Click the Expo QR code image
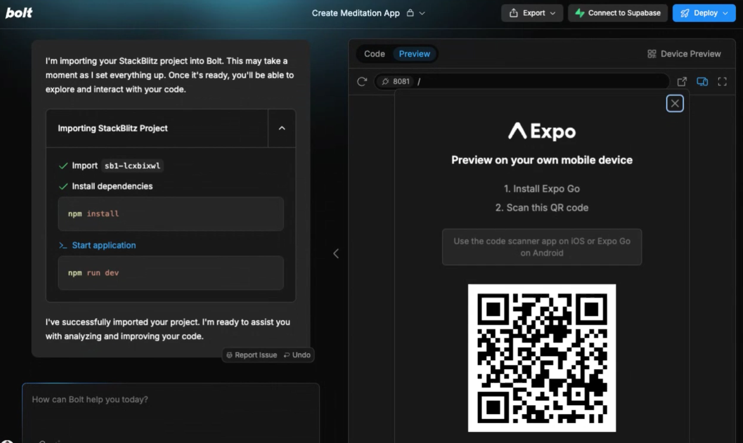This screenshot has width=743, height=443. [541, 358]
